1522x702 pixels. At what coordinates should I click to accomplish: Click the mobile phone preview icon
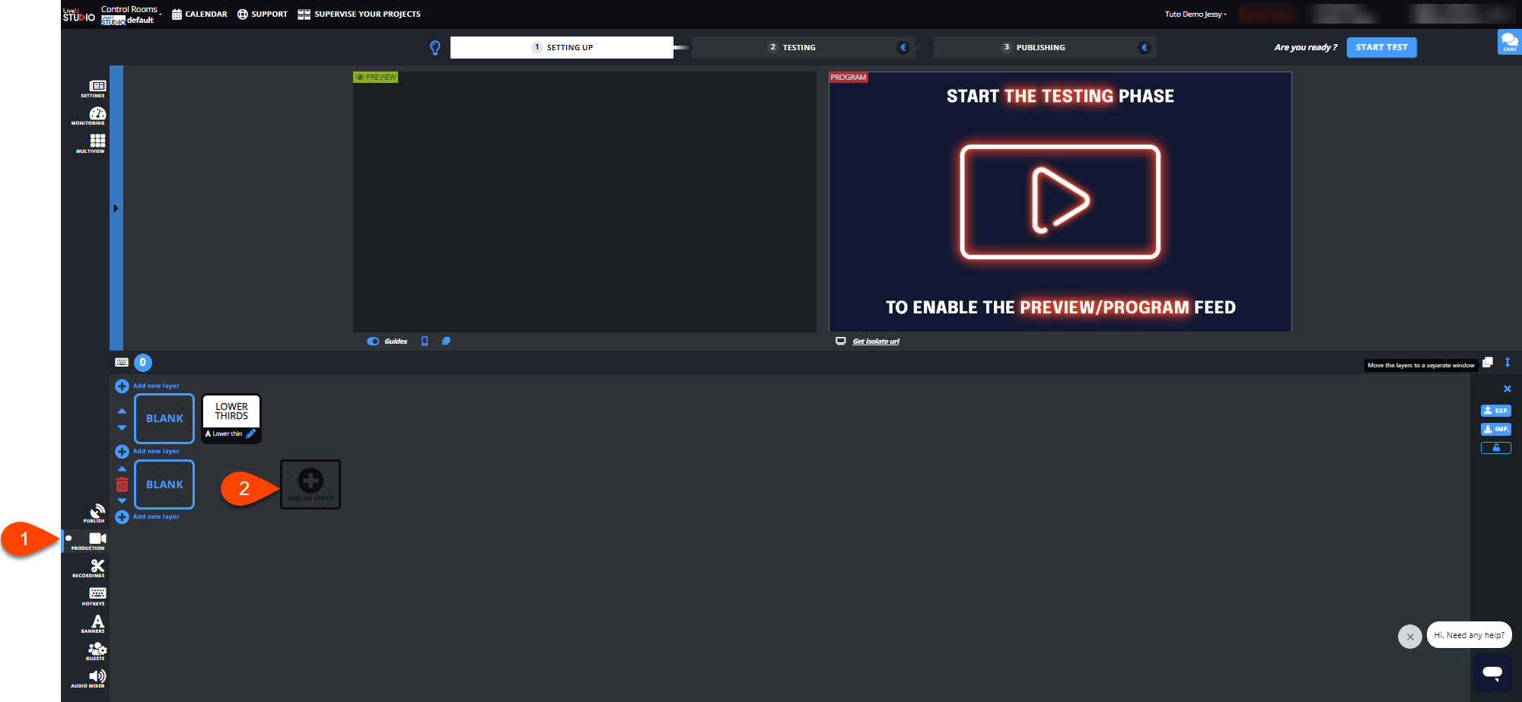[x=425, y=341]
